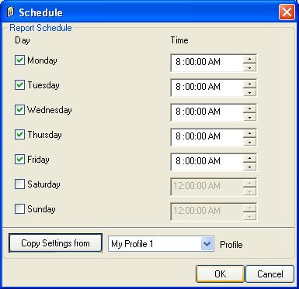
Task: Toggle the Friday checkbox off
Action: click(x=19, y=159)
